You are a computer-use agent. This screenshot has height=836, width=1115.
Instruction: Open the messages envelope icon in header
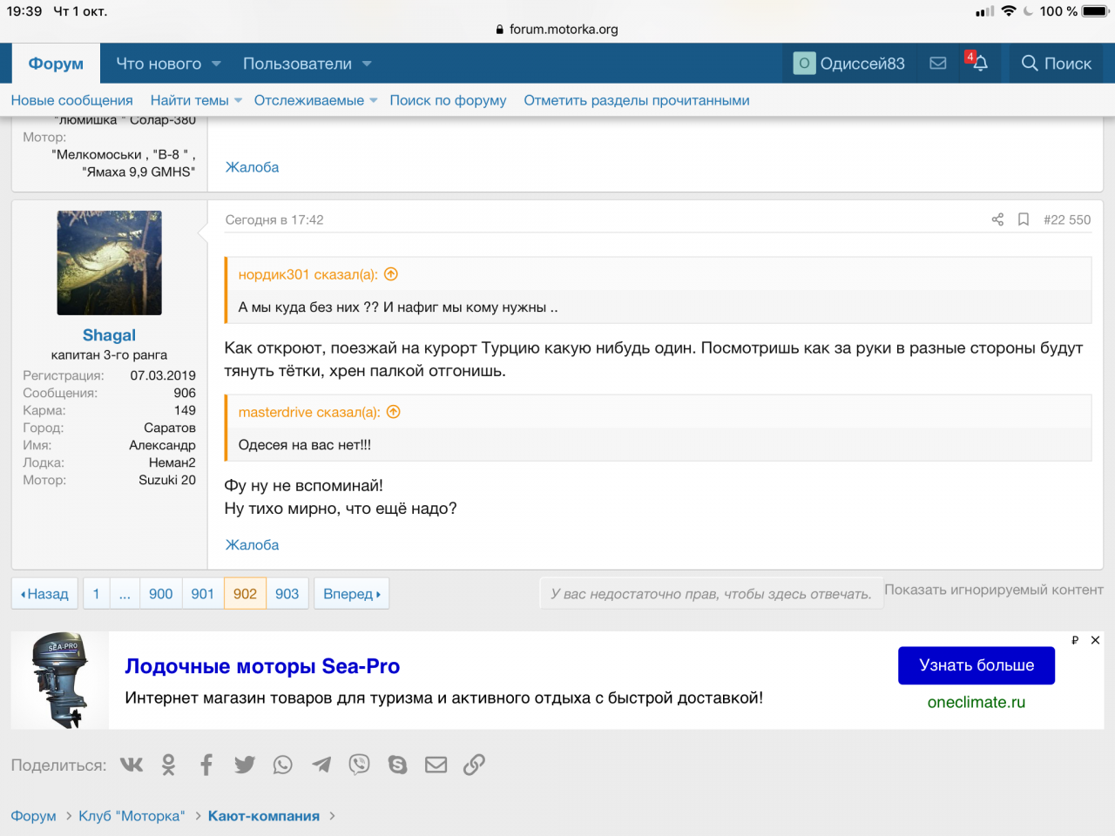click(x=938, y=64)
